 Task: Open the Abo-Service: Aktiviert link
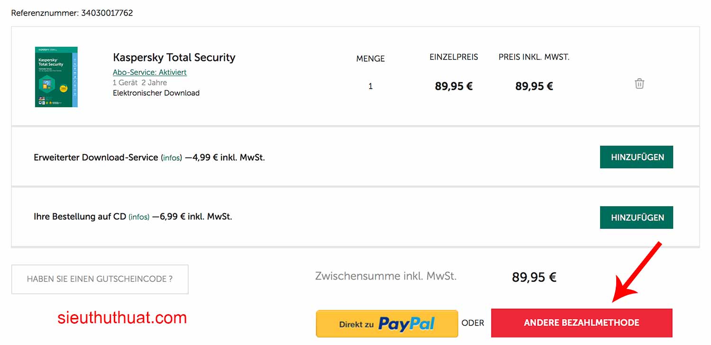click(149, 73)
